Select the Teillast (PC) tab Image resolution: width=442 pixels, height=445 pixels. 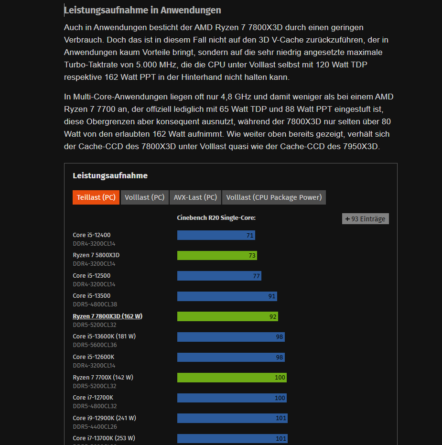pos(96,197)
